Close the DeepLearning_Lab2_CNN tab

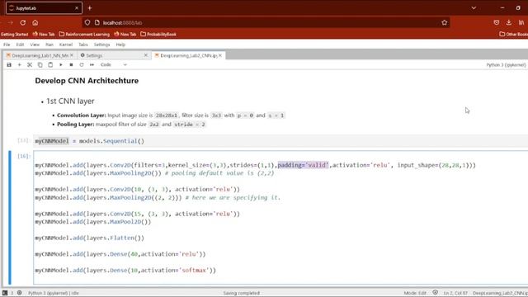220,55
